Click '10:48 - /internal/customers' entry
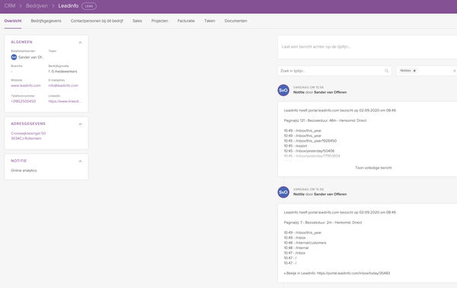 [305, 243]
